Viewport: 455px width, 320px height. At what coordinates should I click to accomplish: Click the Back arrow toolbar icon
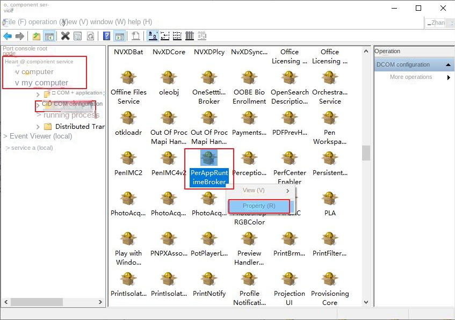pos(8,36)
